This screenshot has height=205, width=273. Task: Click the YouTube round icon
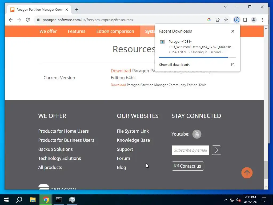[197, 134]
